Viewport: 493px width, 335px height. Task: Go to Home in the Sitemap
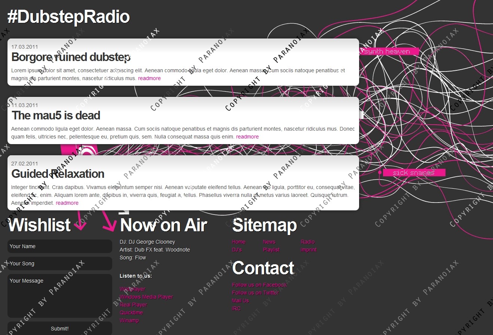point(239,242)
